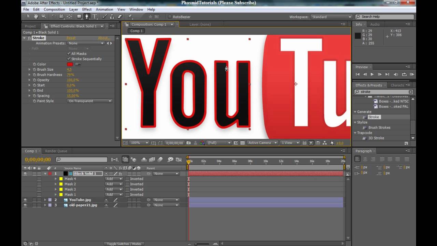Select the Zoom magnifier tool

click(x=44, y=16)
